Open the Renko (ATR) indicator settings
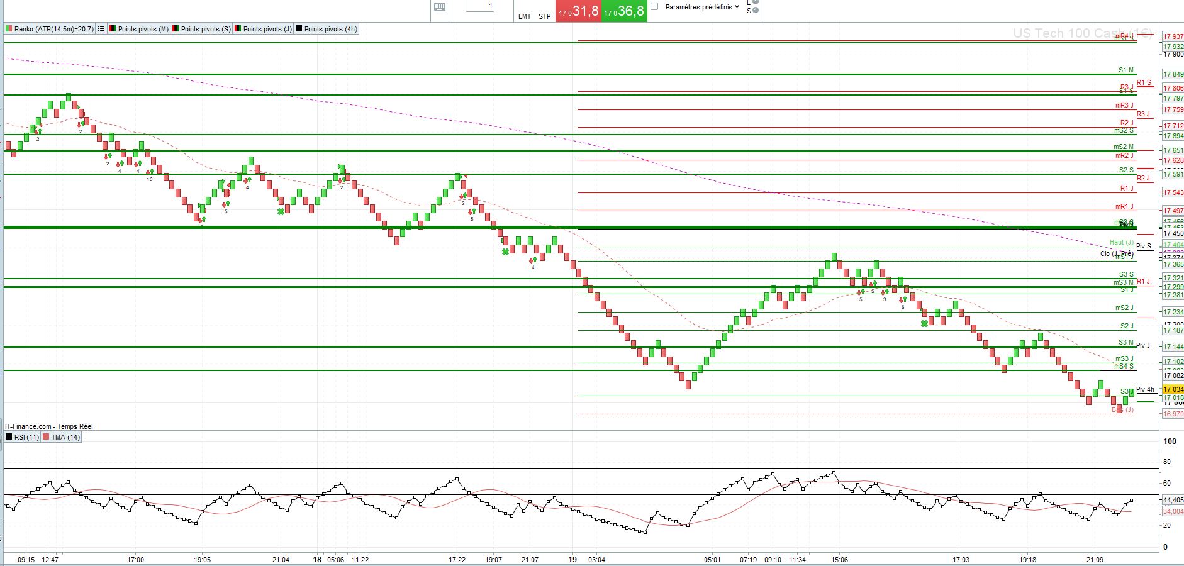The height and width of the screenshot is (566, 1184). pyautogui.click(x=53, y=29)
